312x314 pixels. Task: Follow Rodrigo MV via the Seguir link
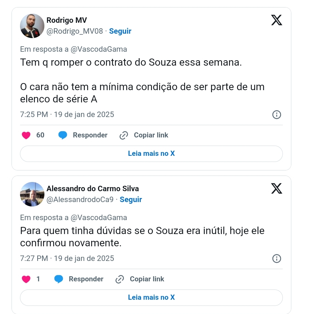tap(120, 31)
